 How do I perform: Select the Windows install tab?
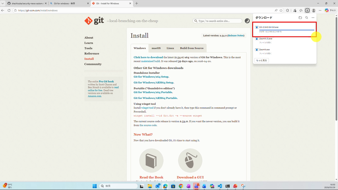click(x=140, y=48)
